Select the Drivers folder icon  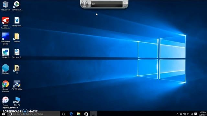17,38
